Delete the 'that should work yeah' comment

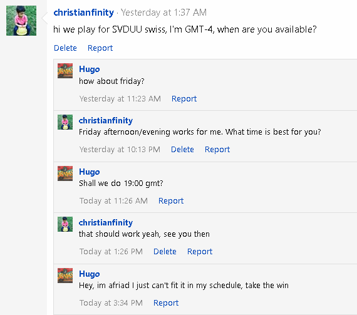click(165, 252)
